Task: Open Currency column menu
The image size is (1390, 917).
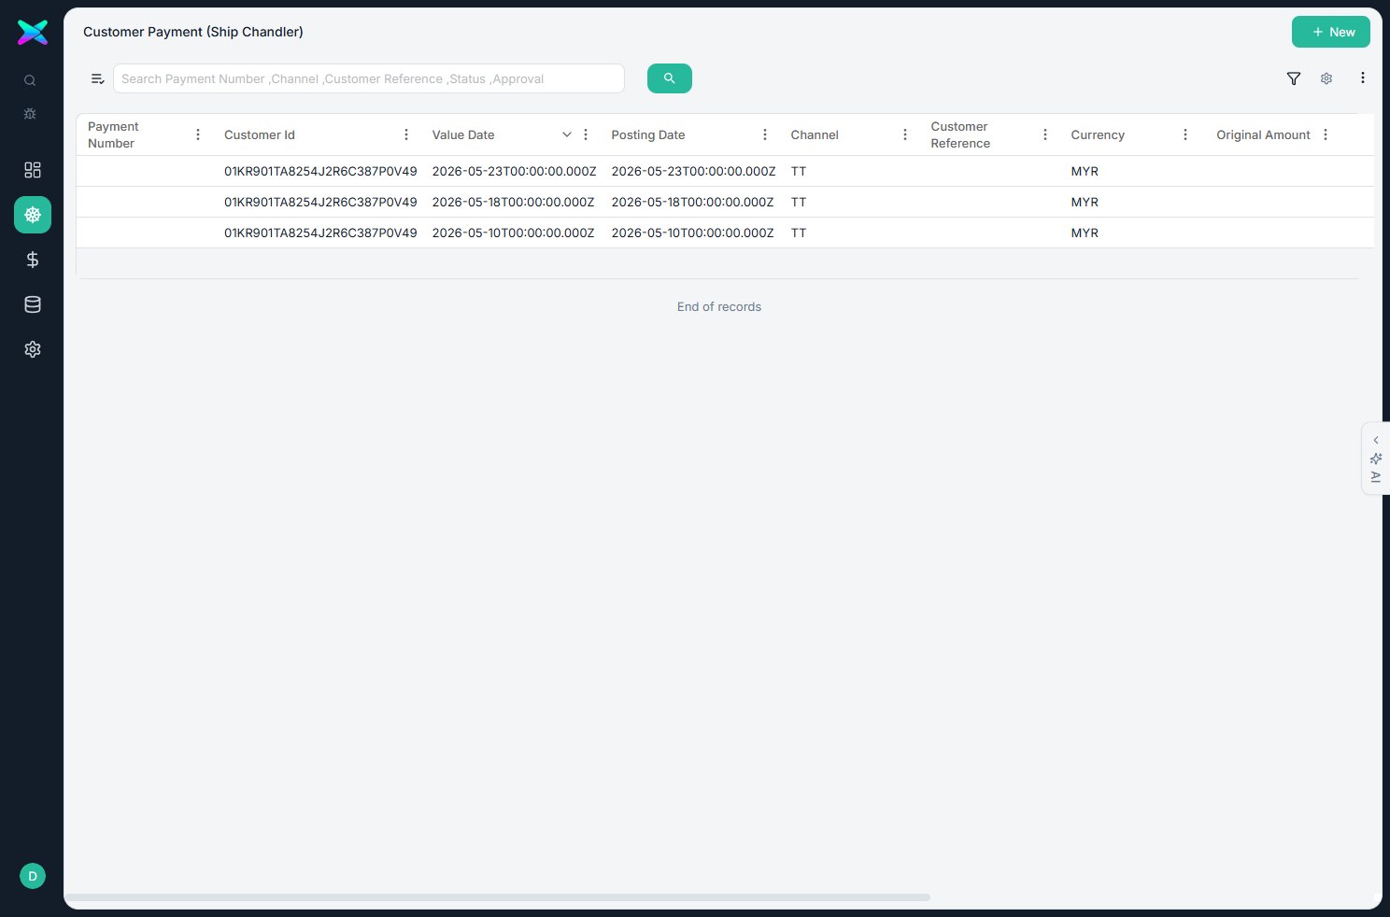Action: [1185, 134]
